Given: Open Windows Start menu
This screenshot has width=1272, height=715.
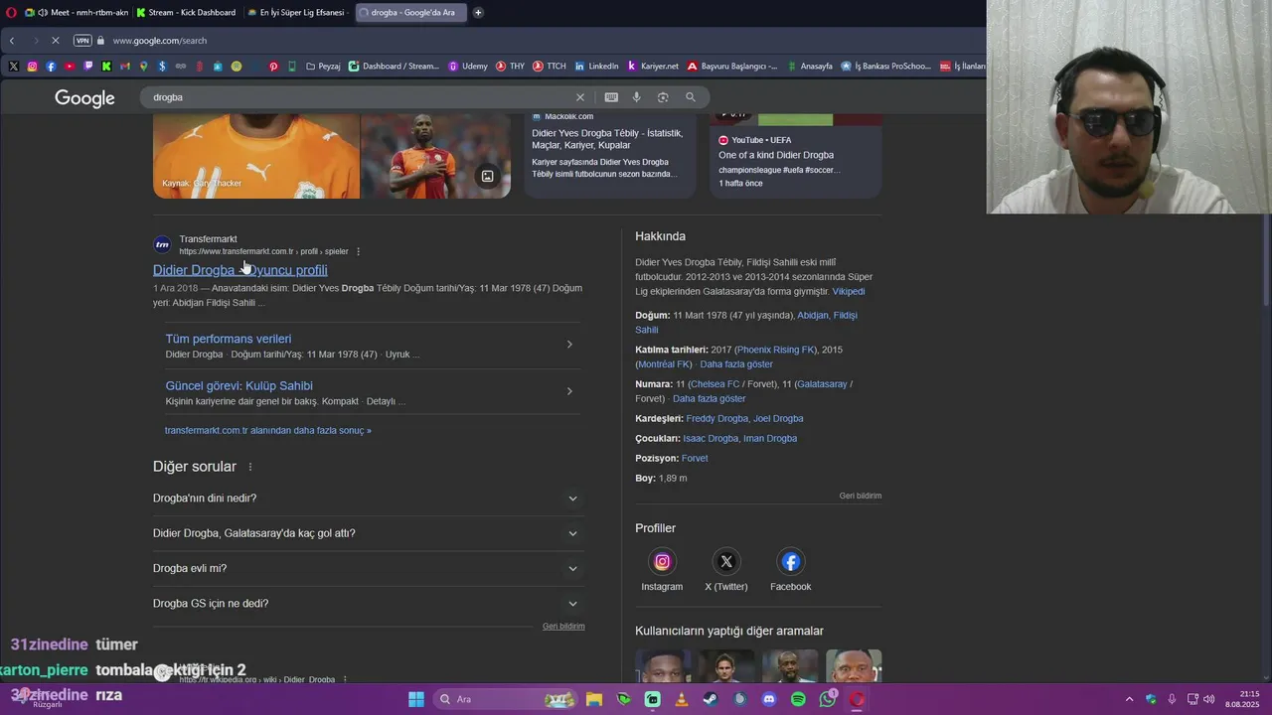Looking at the screenshot, I should click(416, 699).
